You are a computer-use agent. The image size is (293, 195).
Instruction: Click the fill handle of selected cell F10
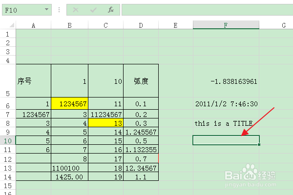pos(259,144)
